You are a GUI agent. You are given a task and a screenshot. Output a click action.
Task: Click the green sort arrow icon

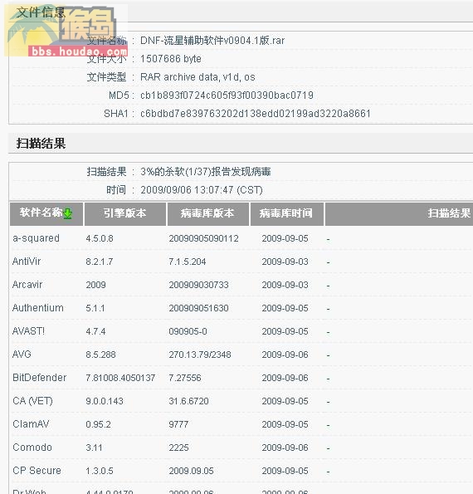(x=68, y=213)
